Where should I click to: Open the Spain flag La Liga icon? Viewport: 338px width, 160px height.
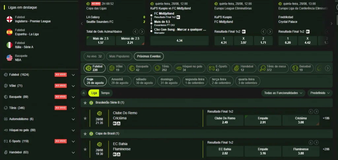pos(10,32)
